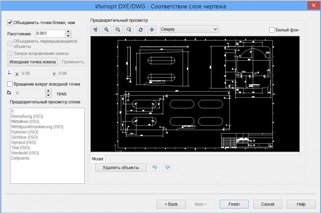Open the Сверху view orientation dropdown
The image size is (321, 213).
(x=189, y=29)
